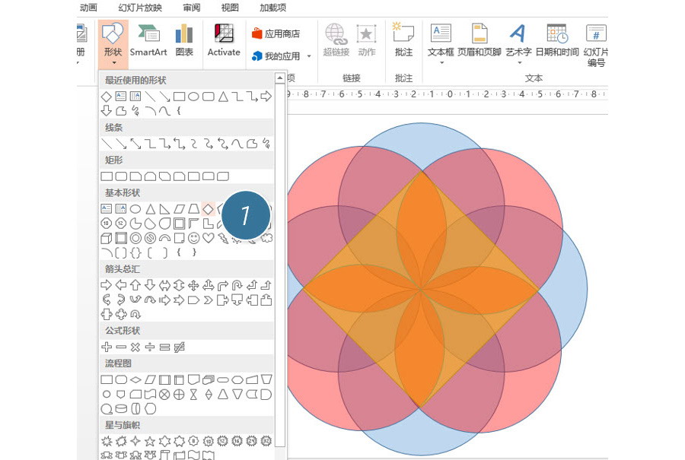Open the App Store (应用商店) button
Viewport: 685px width, 460px height.
276,33
